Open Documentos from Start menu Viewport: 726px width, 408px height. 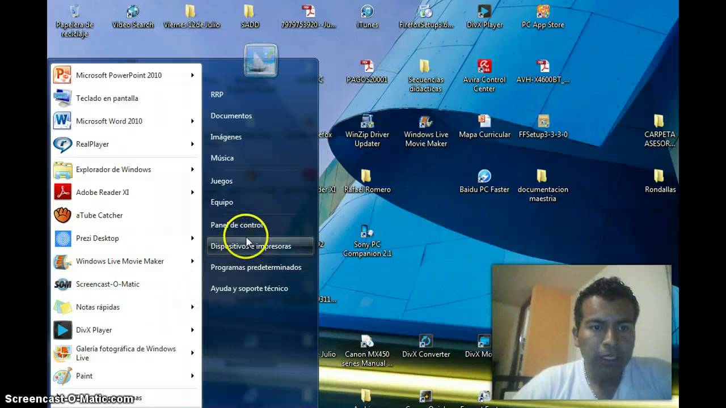pos(231,116)
